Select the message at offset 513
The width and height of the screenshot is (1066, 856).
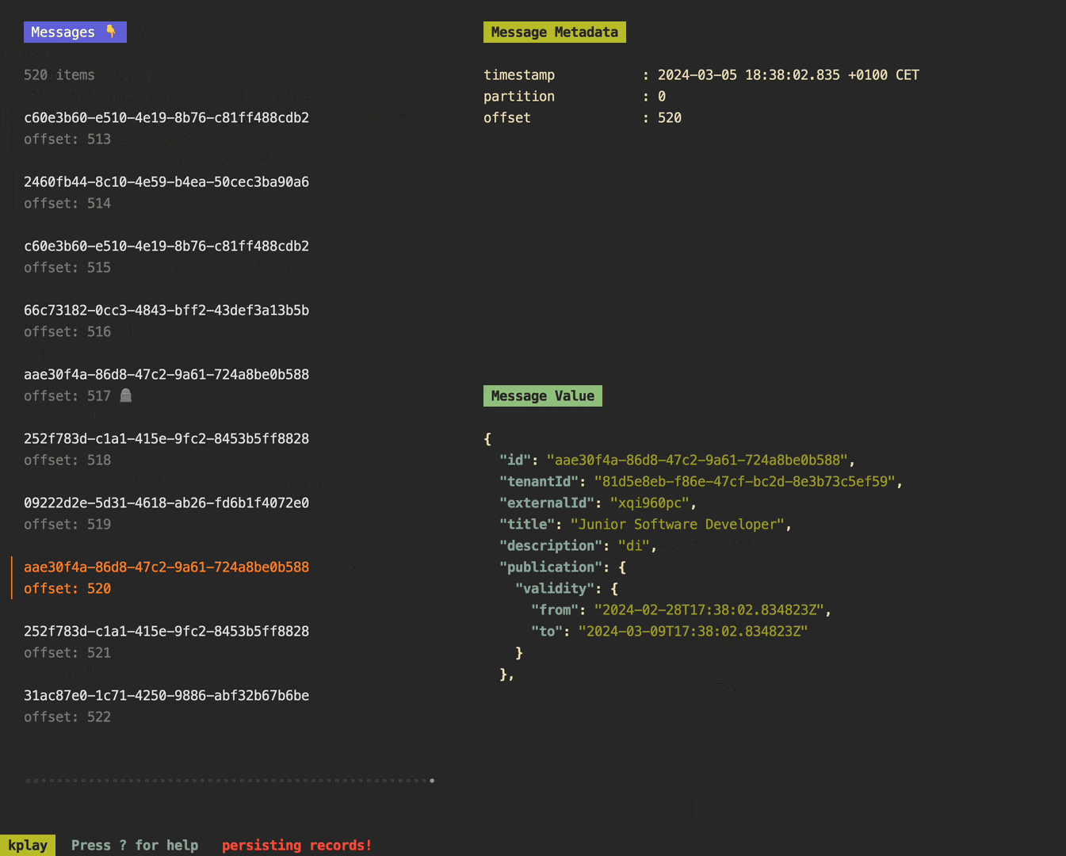(166, 128)
